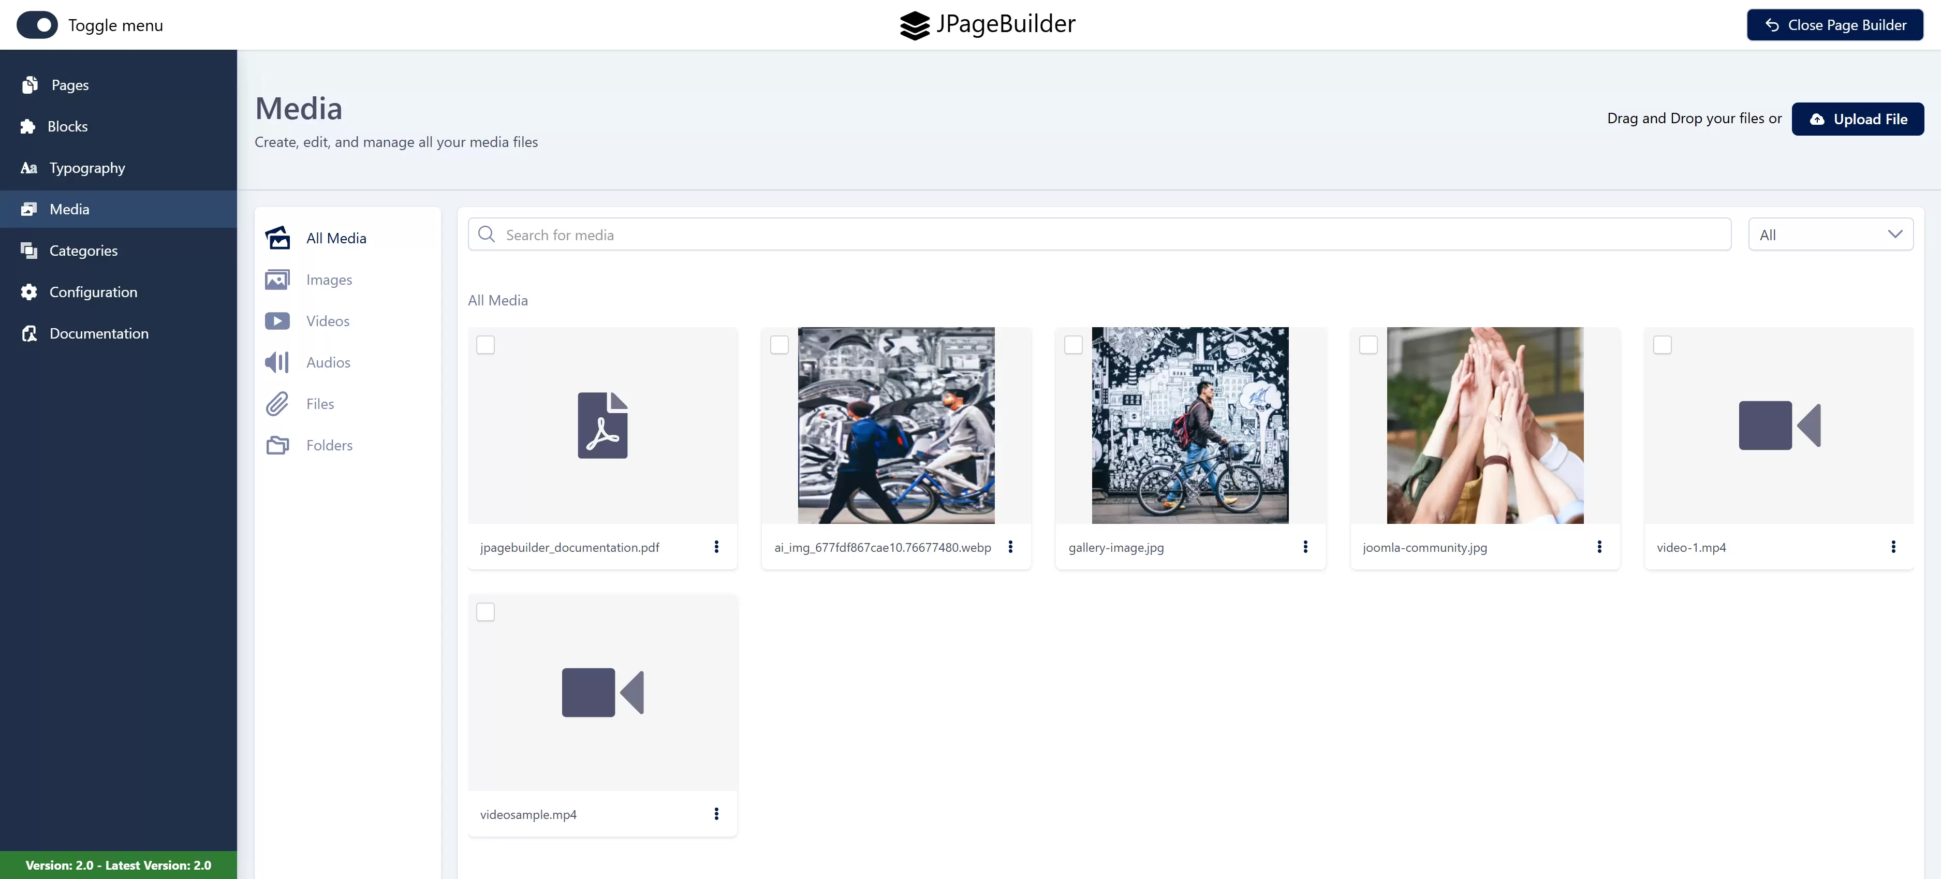Image resolution: width=1941 pixels, height=879 pixels.
Task: Click the camera icon of videosample.mp4
Action: click(602, 692)
